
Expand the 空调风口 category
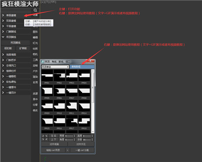16,66
